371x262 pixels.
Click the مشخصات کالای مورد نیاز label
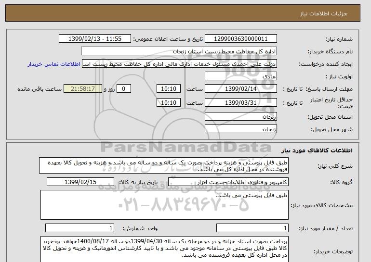click(322, 205)
